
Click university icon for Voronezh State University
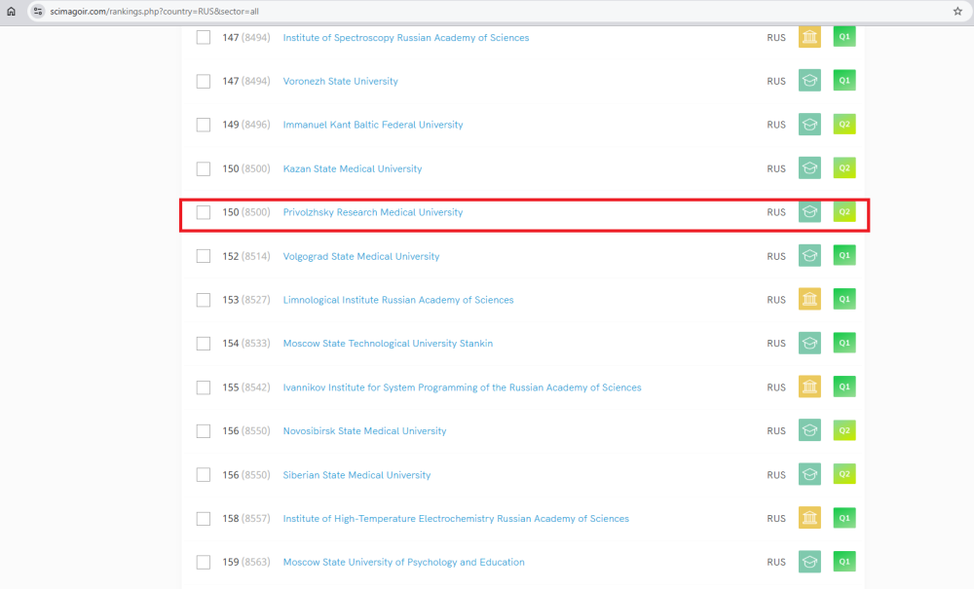pyautogui.click(x=809, y=81)
